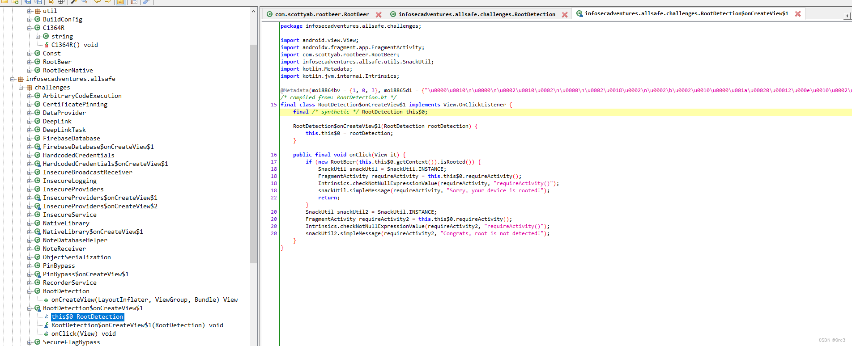Click the CertificatePinning class icon
852x346 pixels.
38,104
